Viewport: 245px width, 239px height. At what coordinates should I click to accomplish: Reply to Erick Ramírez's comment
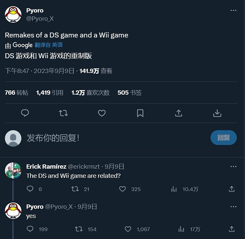[30, 189]
